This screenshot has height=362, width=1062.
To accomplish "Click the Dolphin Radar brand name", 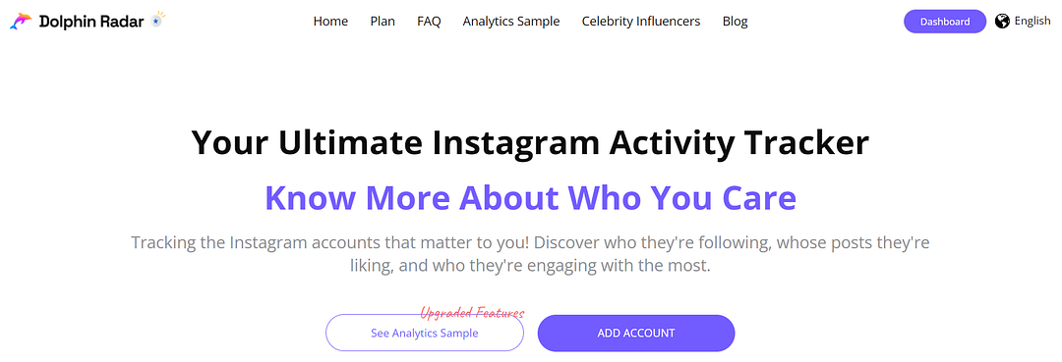I will pos(91,21).
